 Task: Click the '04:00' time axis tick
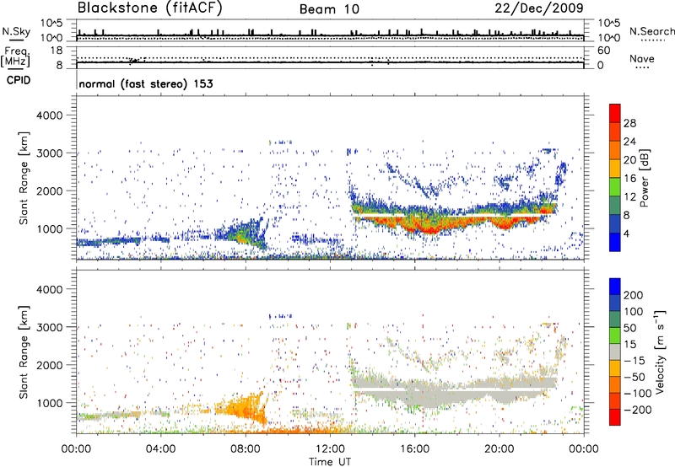tap(160, 449)
